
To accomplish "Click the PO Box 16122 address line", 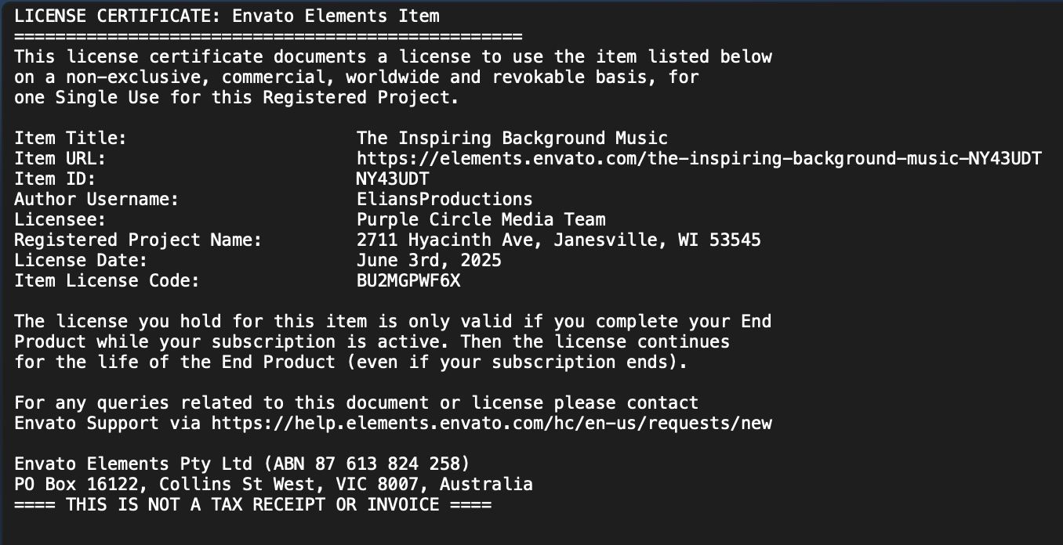I will (x=274, y=485).
